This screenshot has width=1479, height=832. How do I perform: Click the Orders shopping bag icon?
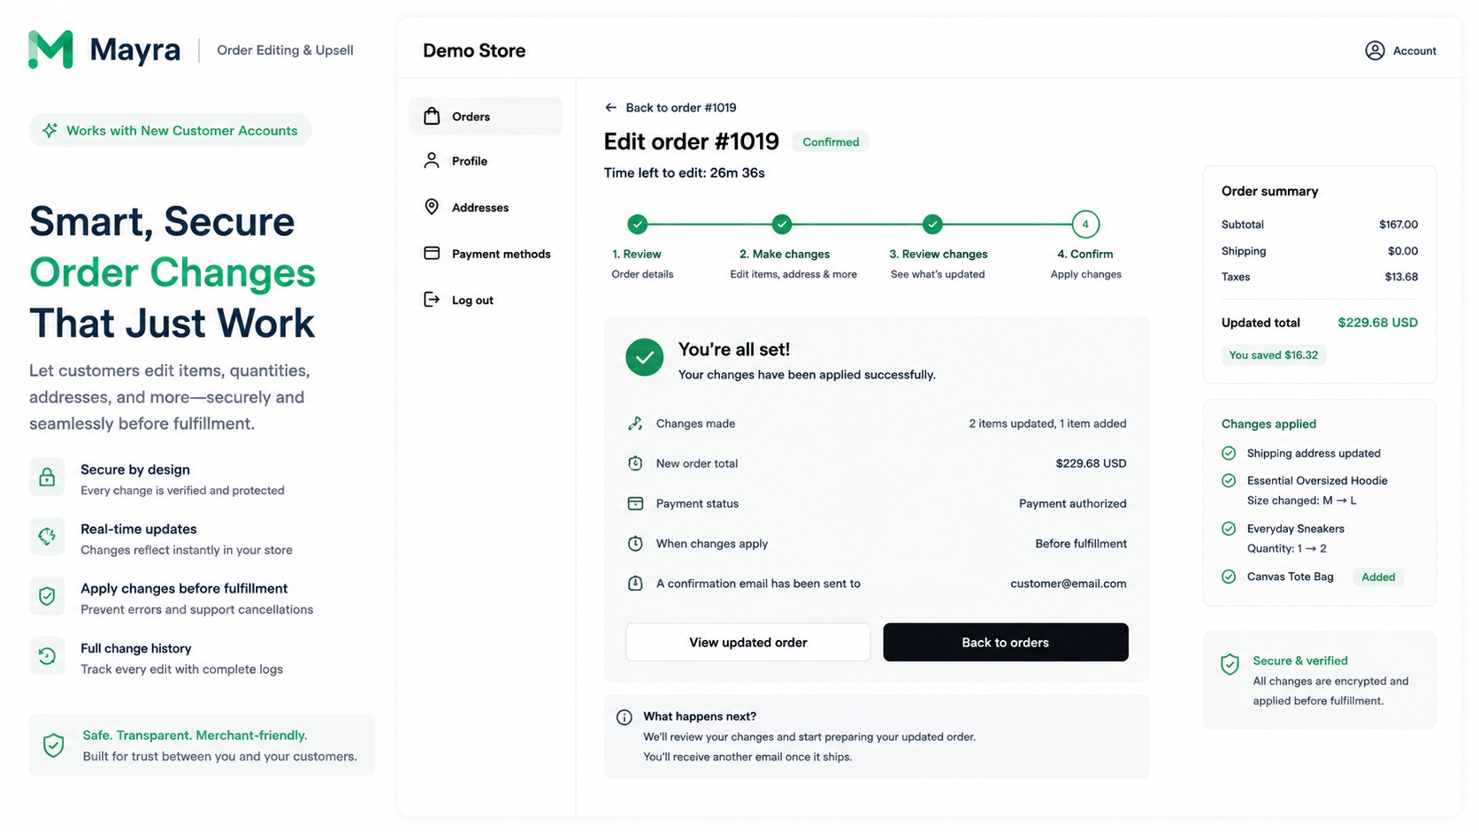coord(432,116)
